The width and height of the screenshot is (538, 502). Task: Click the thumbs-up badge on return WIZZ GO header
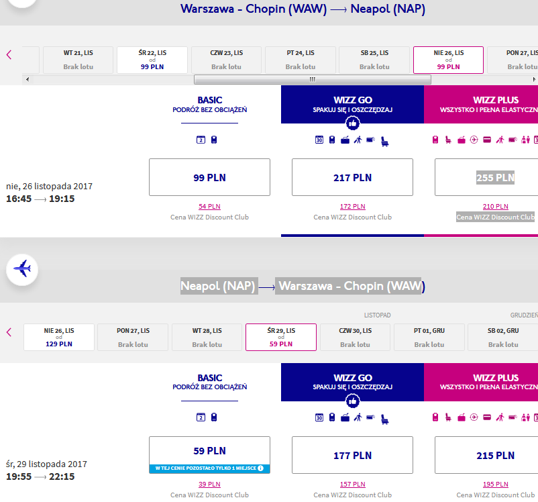pyautogui.click(x=352, y=401)
